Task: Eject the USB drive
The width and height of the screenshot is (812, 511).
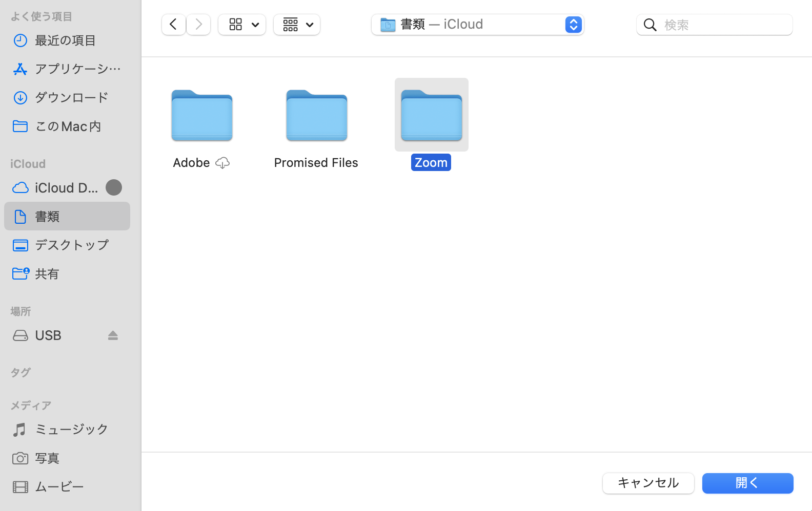Action: pos(113,335)
